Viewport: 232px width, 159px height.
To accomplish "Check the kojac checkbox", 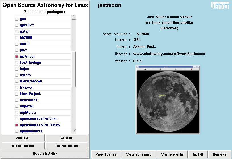I will tap(16, 69).
